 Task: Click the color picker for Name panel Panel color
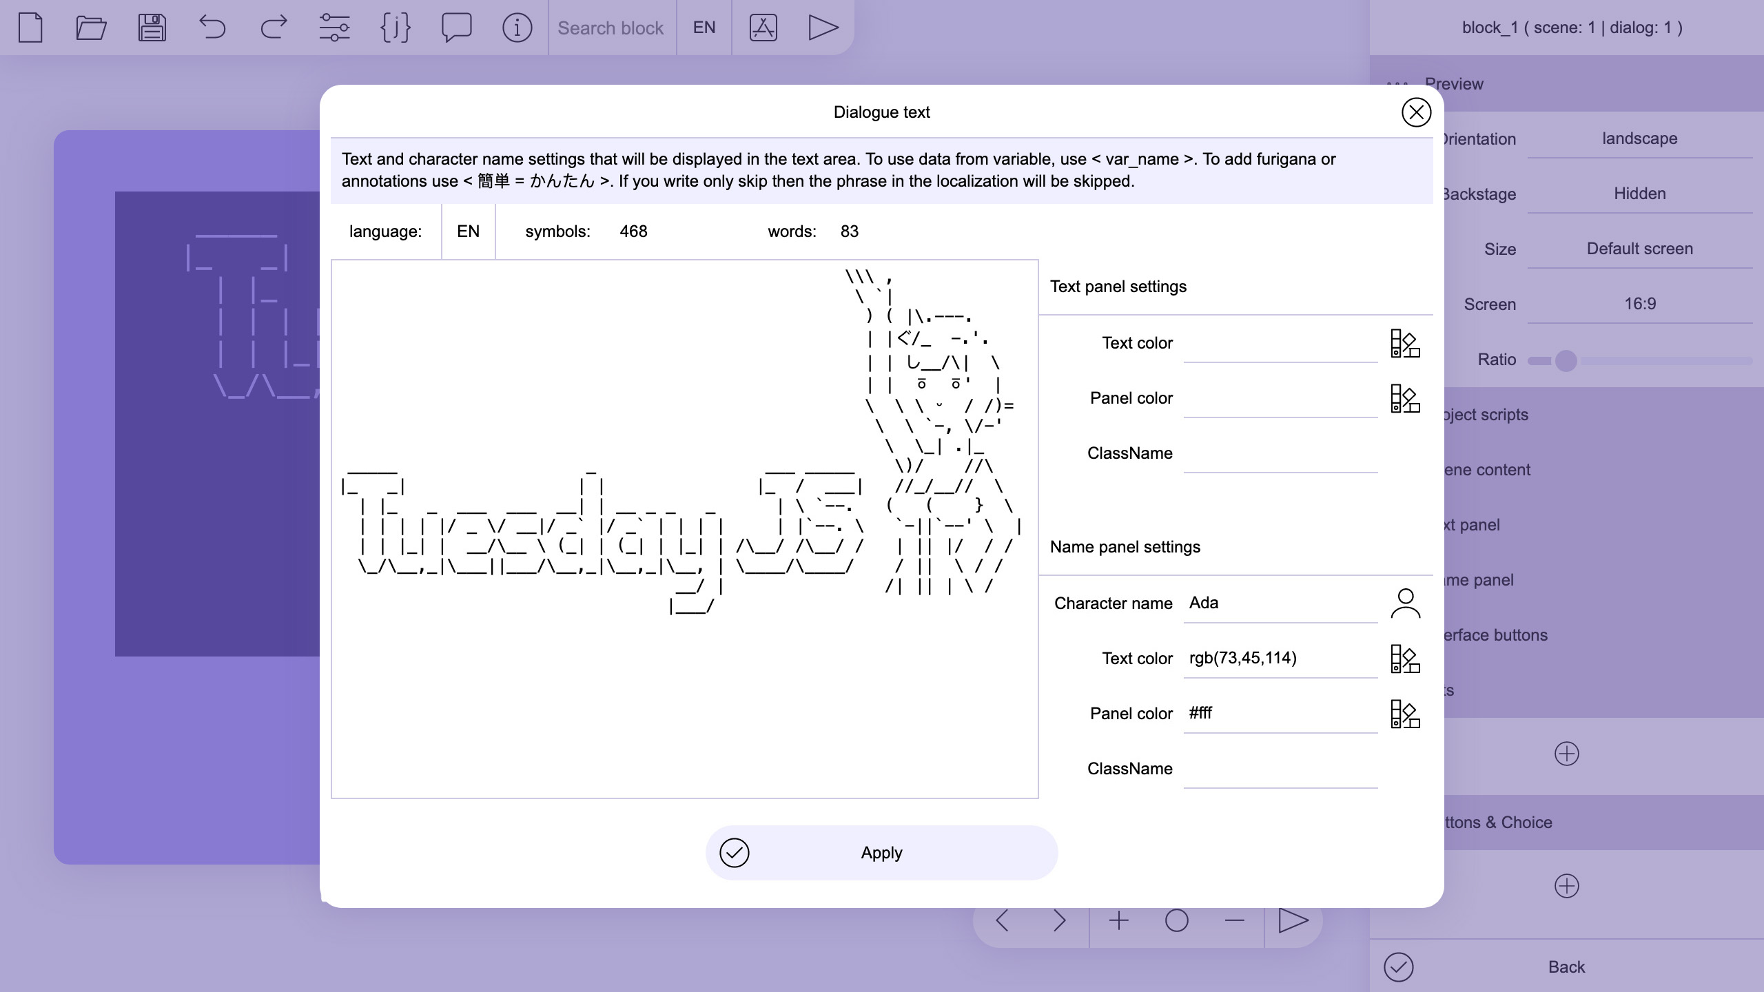tap(1404, 714)
